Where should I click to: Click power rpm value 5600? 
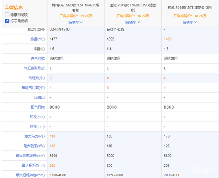pos(168,156)
